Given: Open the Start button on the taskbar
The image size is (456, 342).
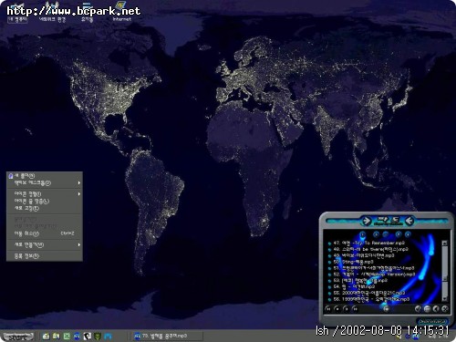Looking at the screenshot, I should tap(18, 337).
